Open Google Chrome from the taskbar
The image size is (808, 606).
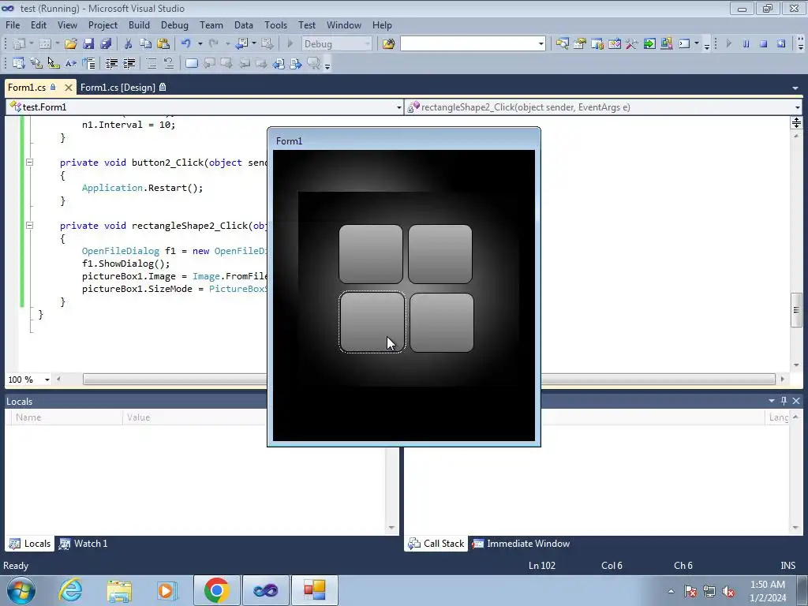click(x=216, y=590)
